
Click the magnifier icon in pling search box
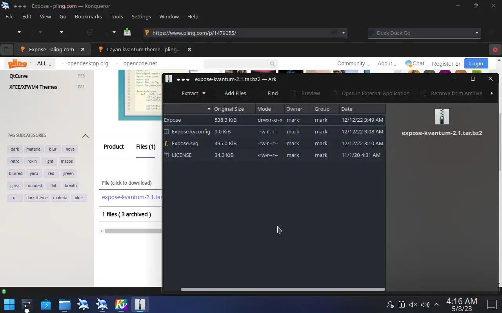(x=272, y=64)
